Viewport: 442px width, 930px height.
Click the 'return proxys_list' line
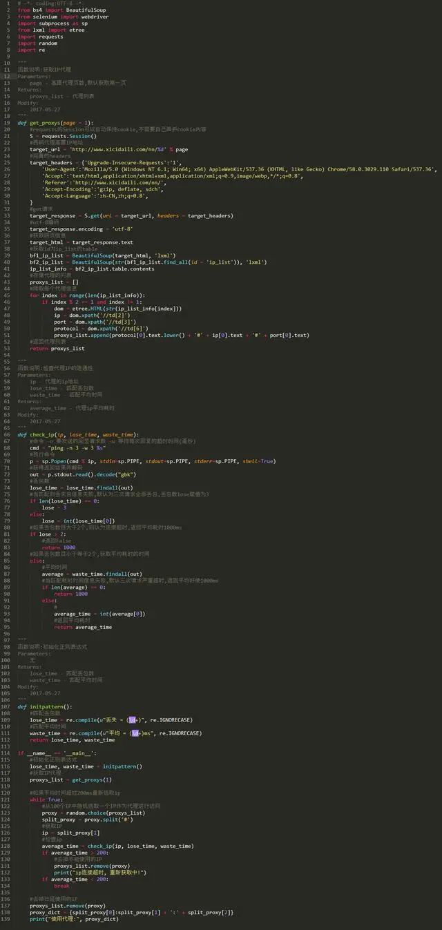(x=57, y=348)
